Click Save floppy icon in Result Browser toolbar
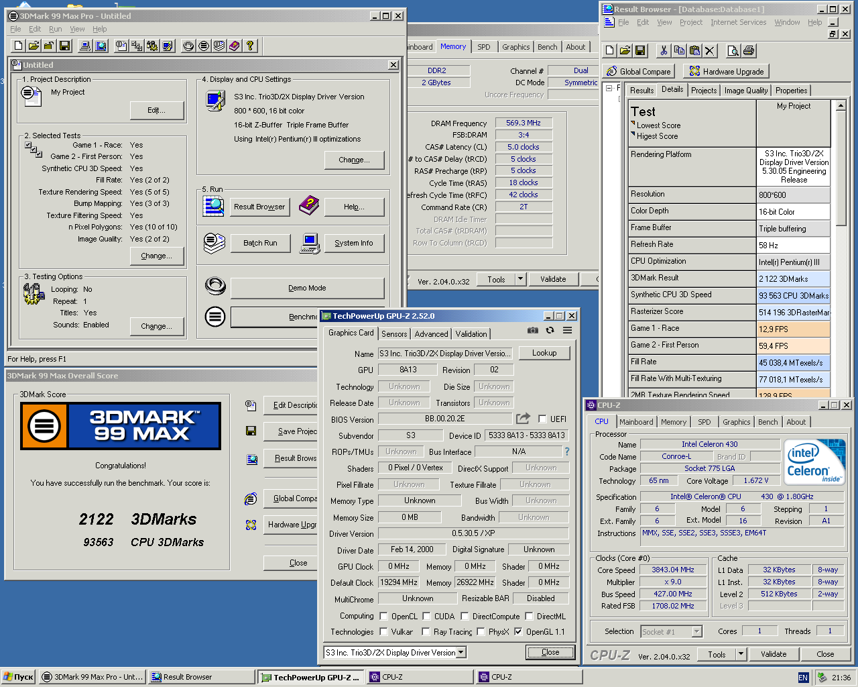 click(640, 50)
